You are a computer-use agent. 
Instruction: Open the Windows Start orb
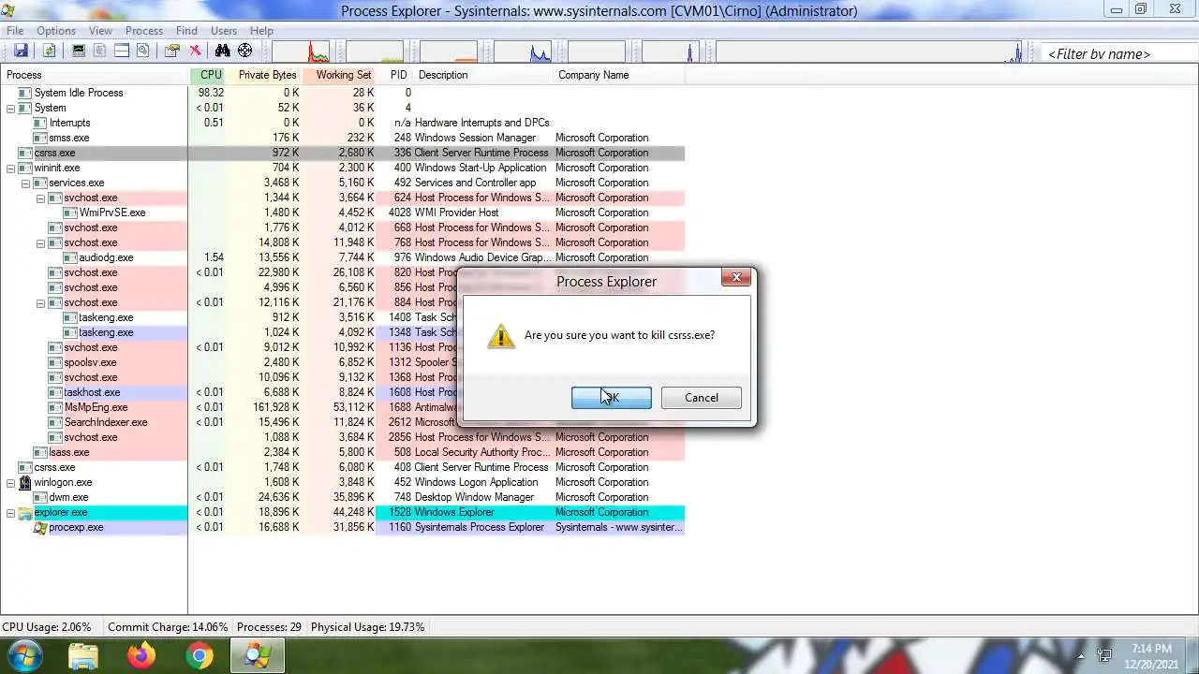24,655
